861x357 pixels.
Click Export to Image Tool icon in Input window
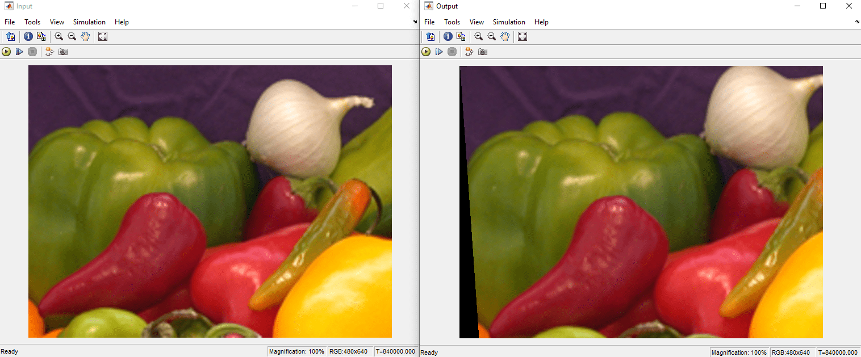click(11, 36)
